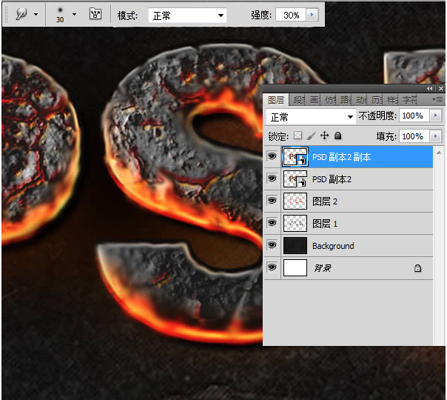The height and width of the screenshot is (400, 447).
Task: Open the 强度 strength slider arrow
Action: coord(312,15)
